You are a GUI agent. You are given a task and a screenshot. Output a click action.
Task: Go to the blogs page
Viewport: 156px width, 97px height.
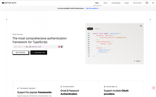[x=127, y=3]
